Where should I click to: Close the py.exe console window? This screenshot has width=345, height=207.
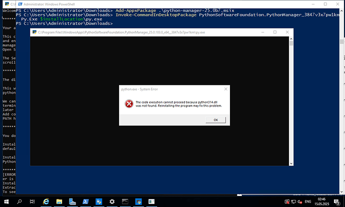pos(287,32)
